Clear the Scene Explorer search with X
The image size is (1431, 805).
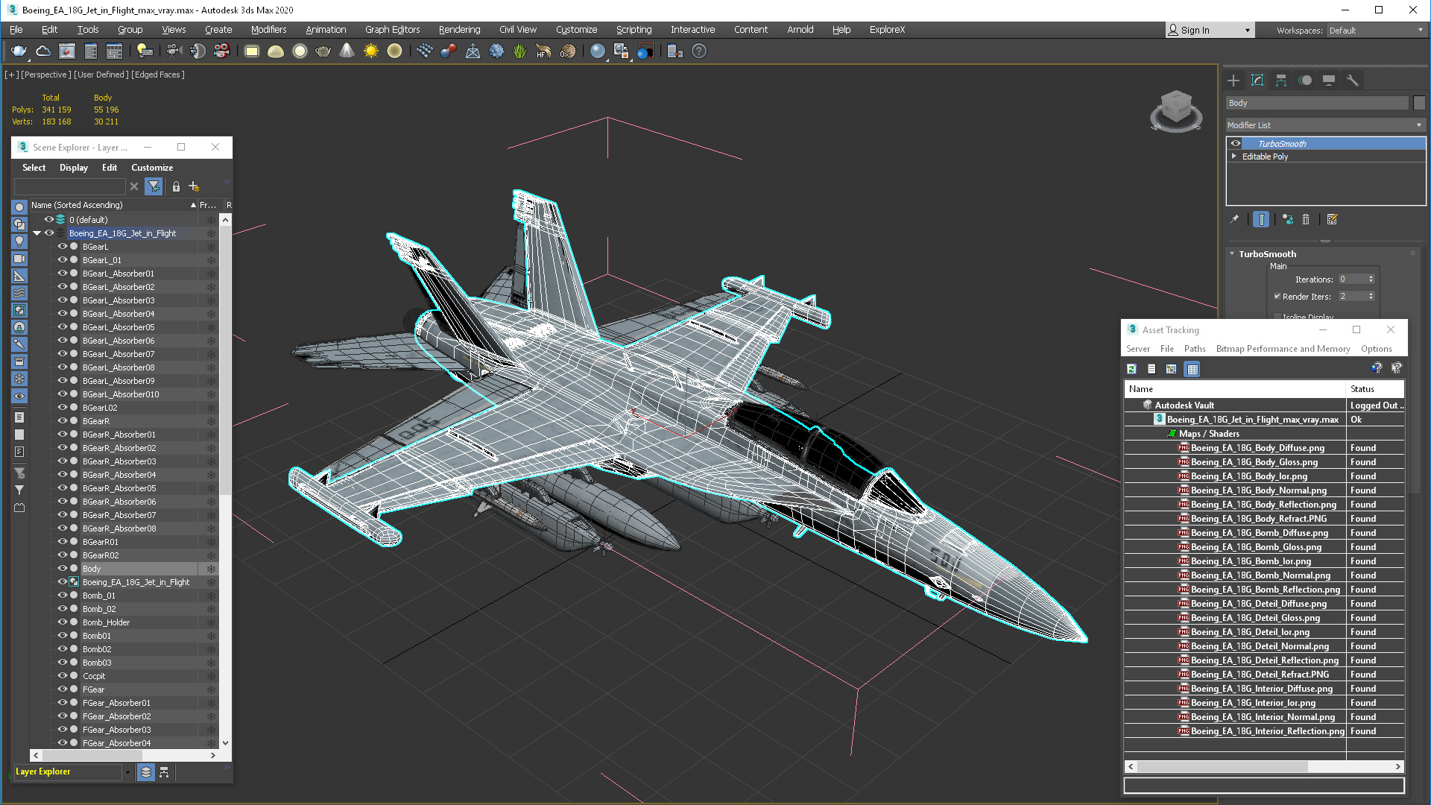pyautogui.click(x=134, y=186)
